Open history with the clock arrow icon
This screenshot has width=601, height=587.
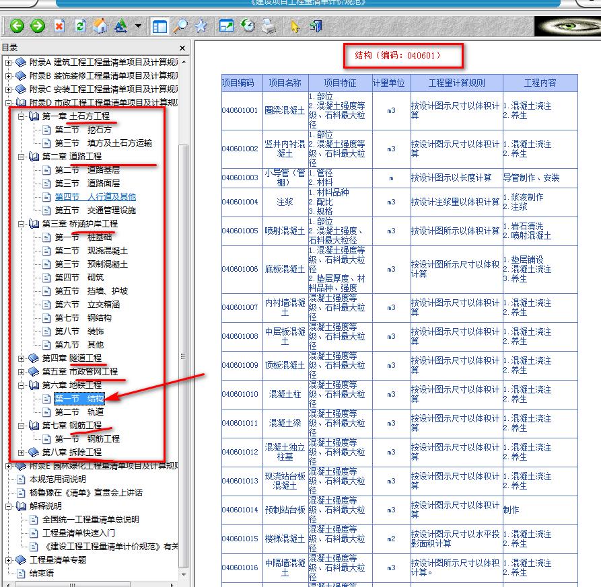(248, 26)
